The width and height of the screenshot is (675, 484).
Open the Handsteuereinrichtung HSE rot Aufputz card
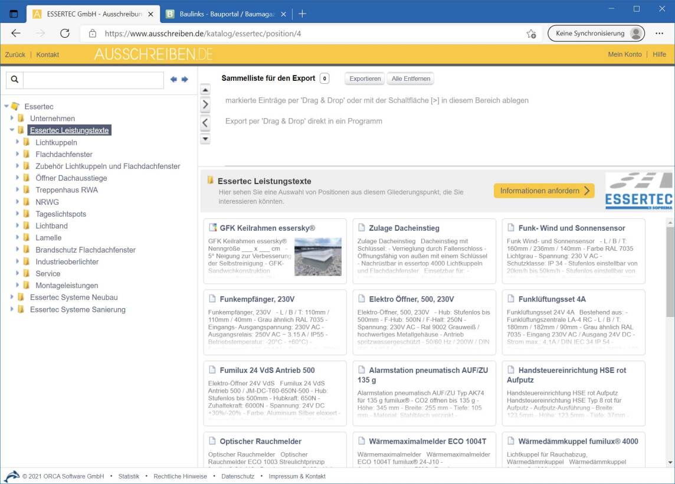(x=574, y=393)
